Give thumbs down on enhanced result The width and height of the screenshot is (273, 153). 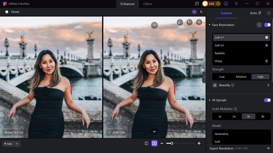189,22
